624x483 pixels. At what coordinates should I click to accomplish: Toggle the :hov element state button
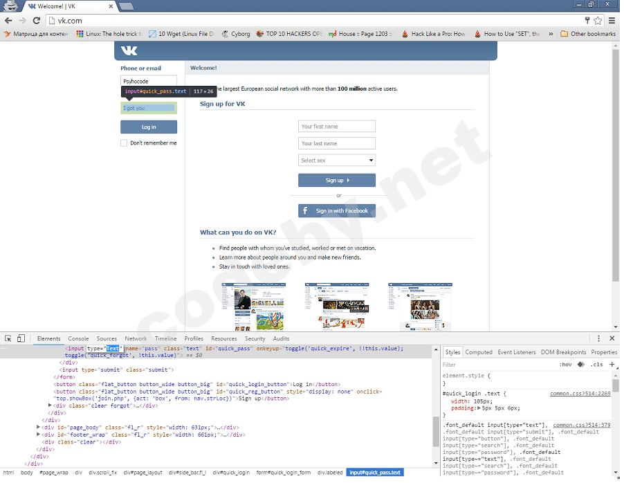pyautogui.click(x=565, y=365)
